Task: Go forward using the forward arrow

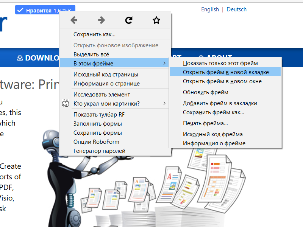Action: [x=102, y=20]
